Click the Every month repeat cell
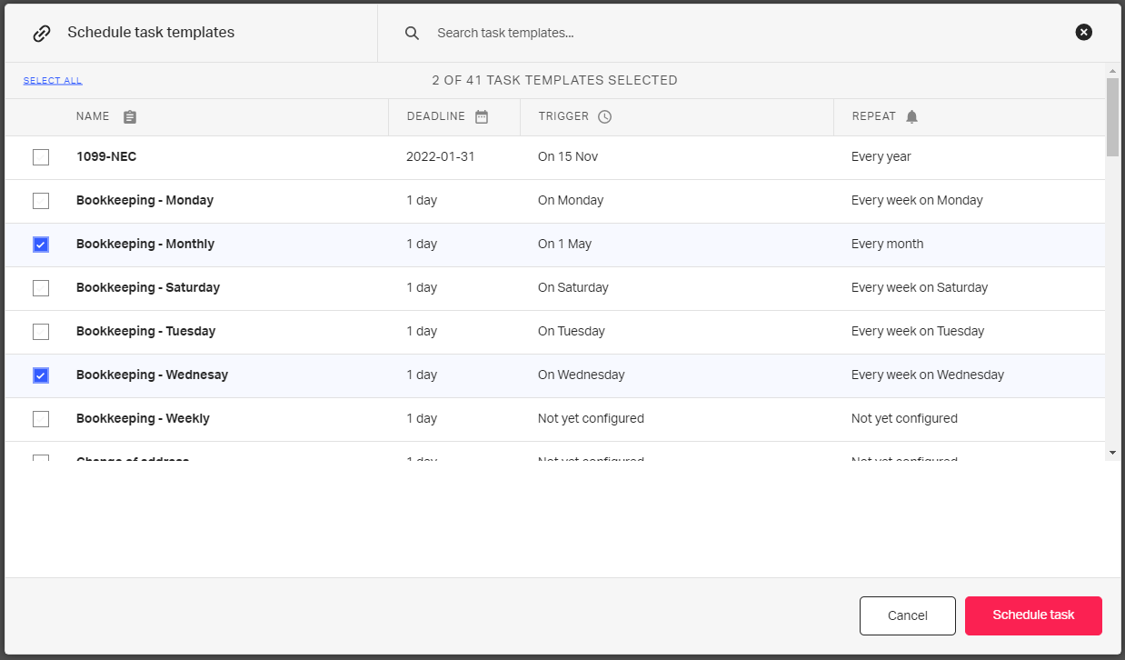 pos(887,244)
